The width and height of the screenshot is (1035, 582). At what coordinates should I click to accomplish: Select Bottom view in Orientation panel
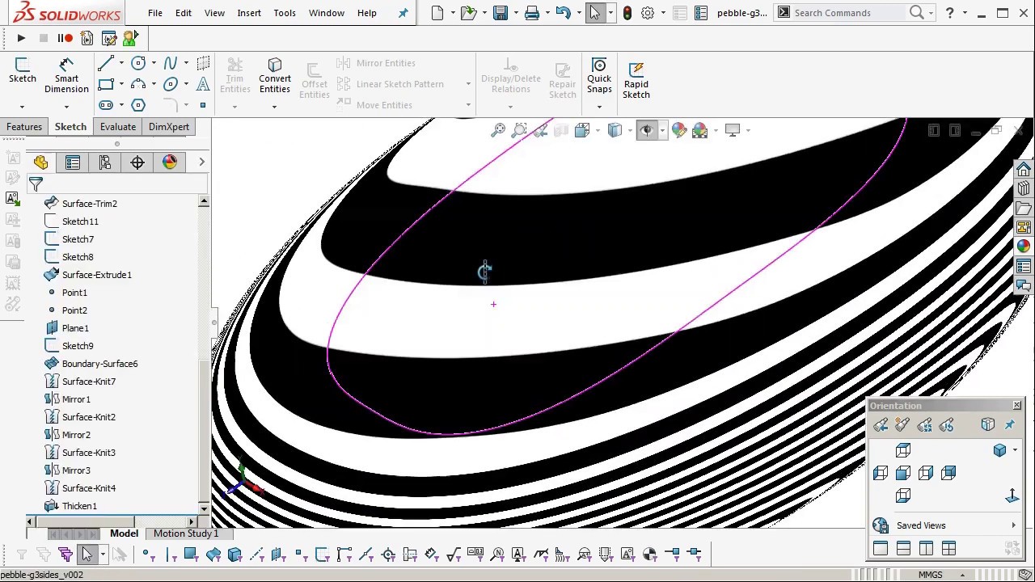(903, 496)
